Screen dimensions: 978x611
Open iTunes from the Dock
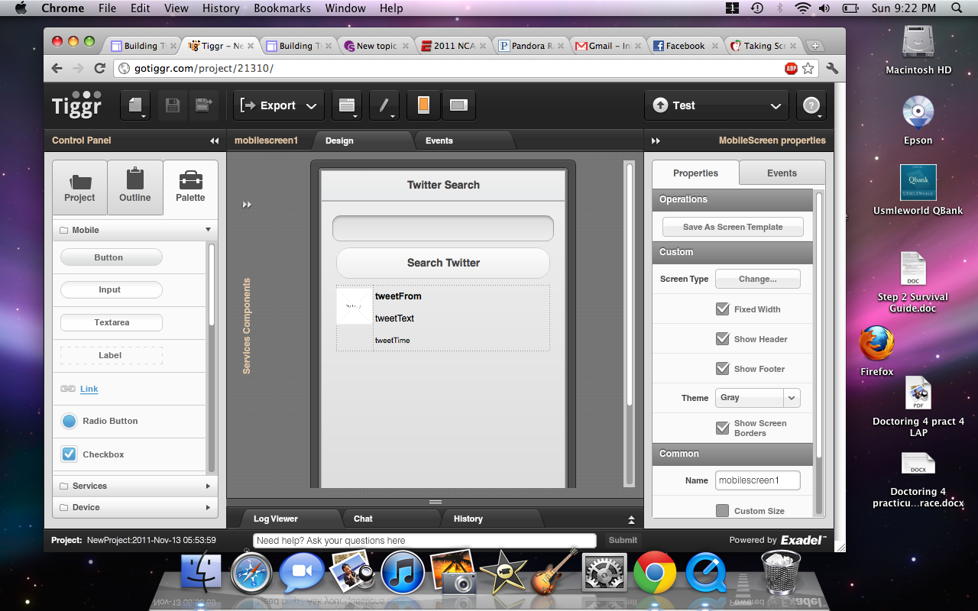(x=403, y=572)
